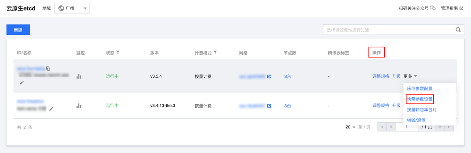The width and height of the screenshot is (471, 153).
Task: Choose 快照参数设置 menu entry
Action: click(420, 99)
